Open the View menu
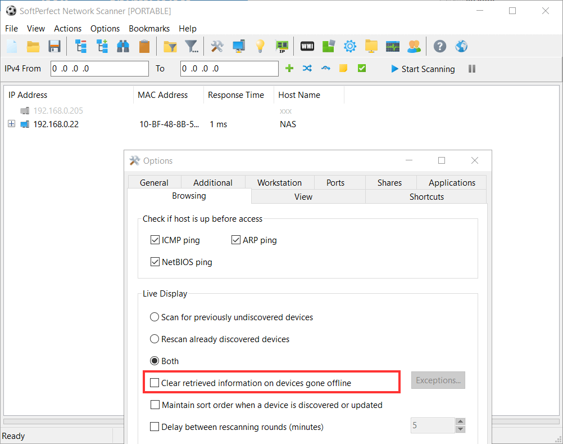Image resolution: width=563 pixels, height=444 pixels. pyautogui.click(x=36, y=28)
